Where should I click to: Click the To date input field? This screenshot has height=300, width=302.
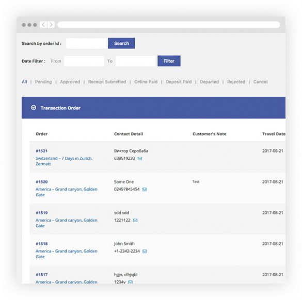coord(136,61)
